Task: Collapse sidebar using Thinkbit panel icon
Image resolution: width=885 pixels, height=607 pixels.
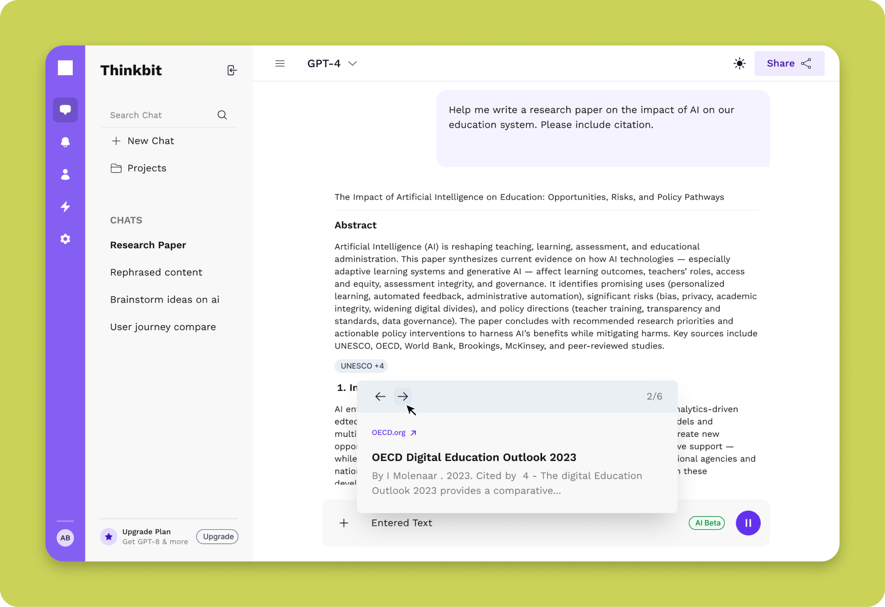Action: (231, 70)
